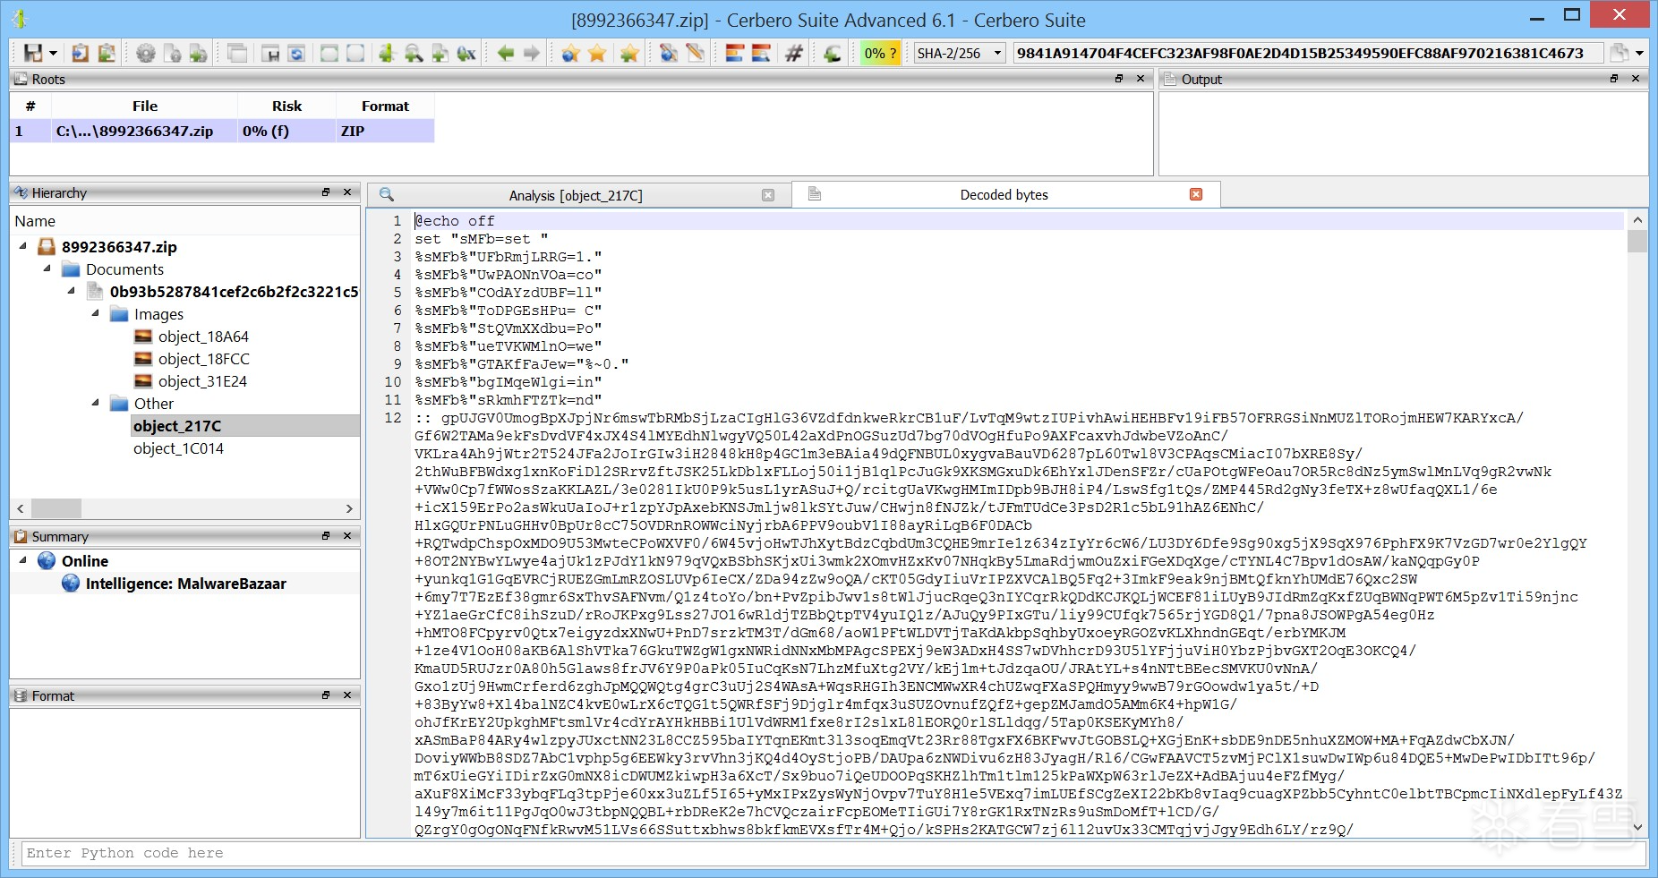The width and height of the screenshot is (1658, 878).
Task: Close the Format panel
Action: (347, 695)
